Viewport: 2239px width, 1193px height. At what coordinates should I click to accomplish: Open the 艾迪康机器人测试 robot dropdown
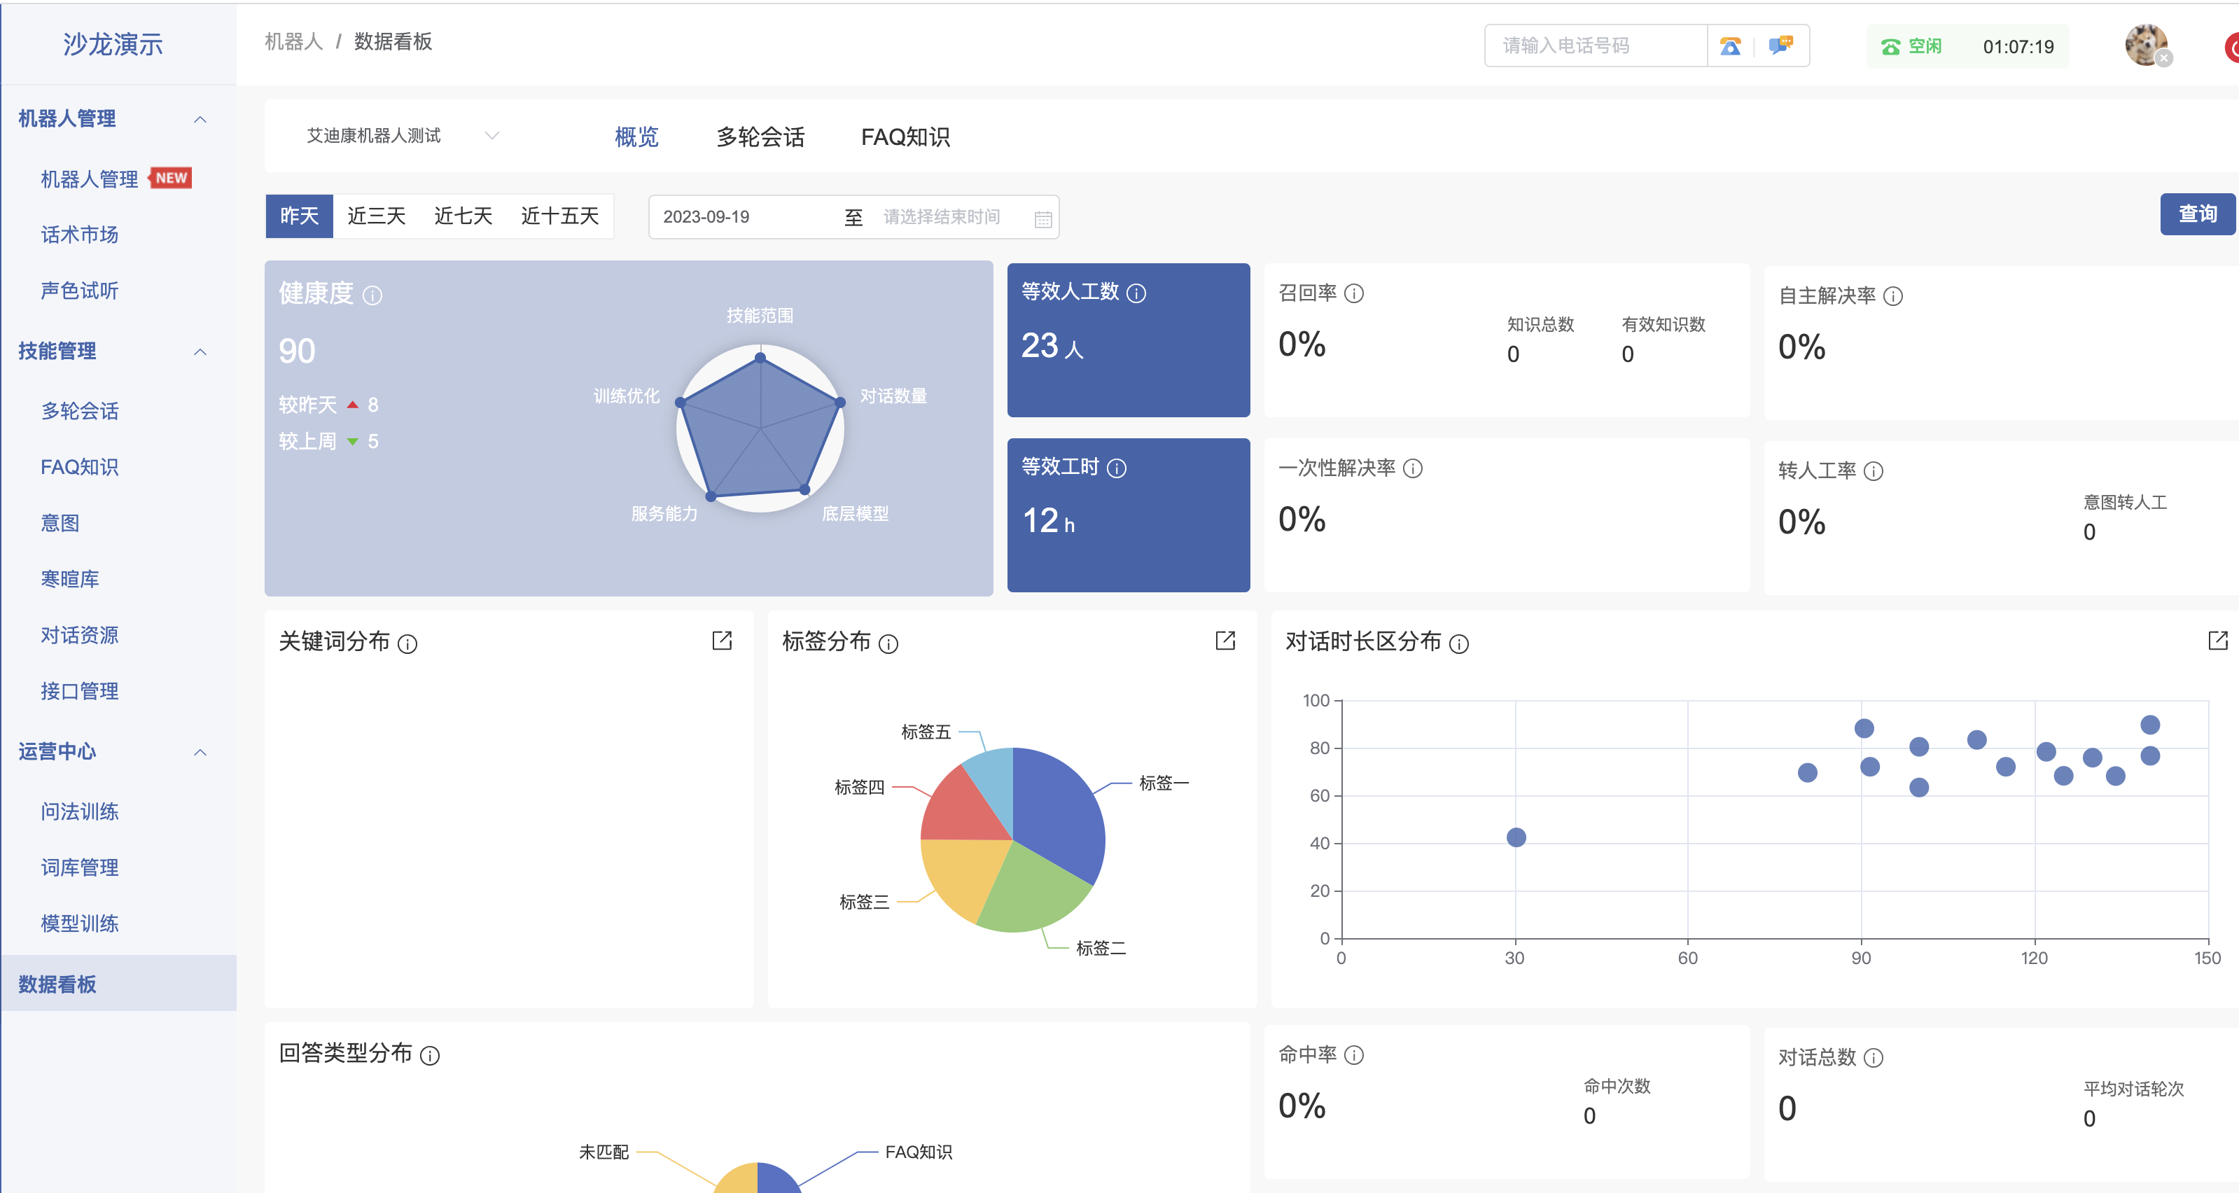(x=403, y=136)
